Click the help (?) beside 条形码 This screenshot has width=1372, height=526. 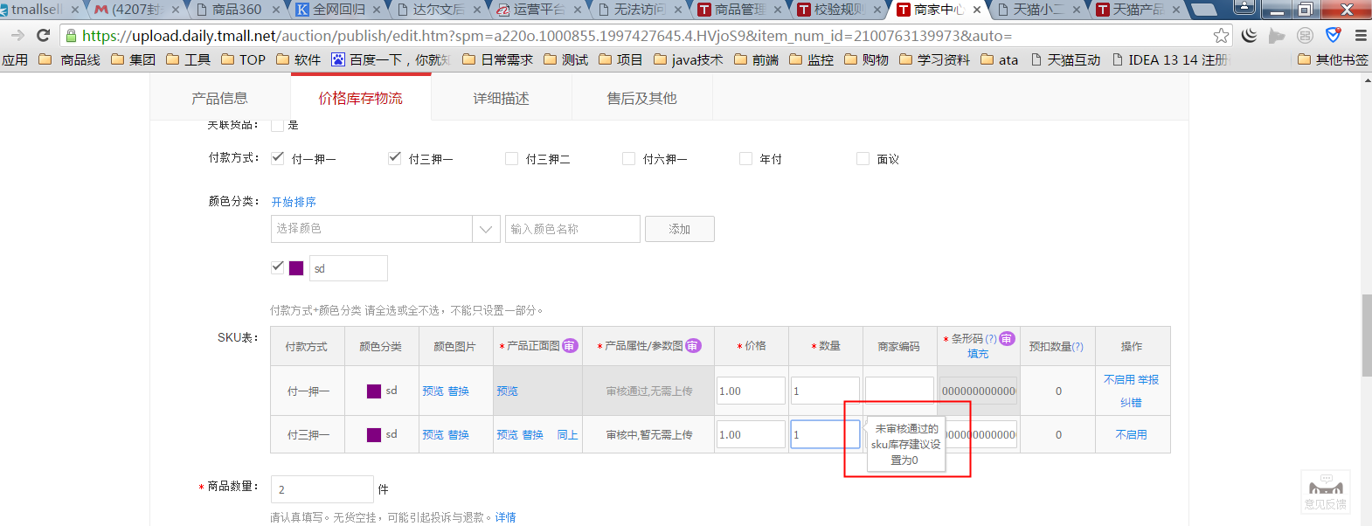(x=991, y=339)
